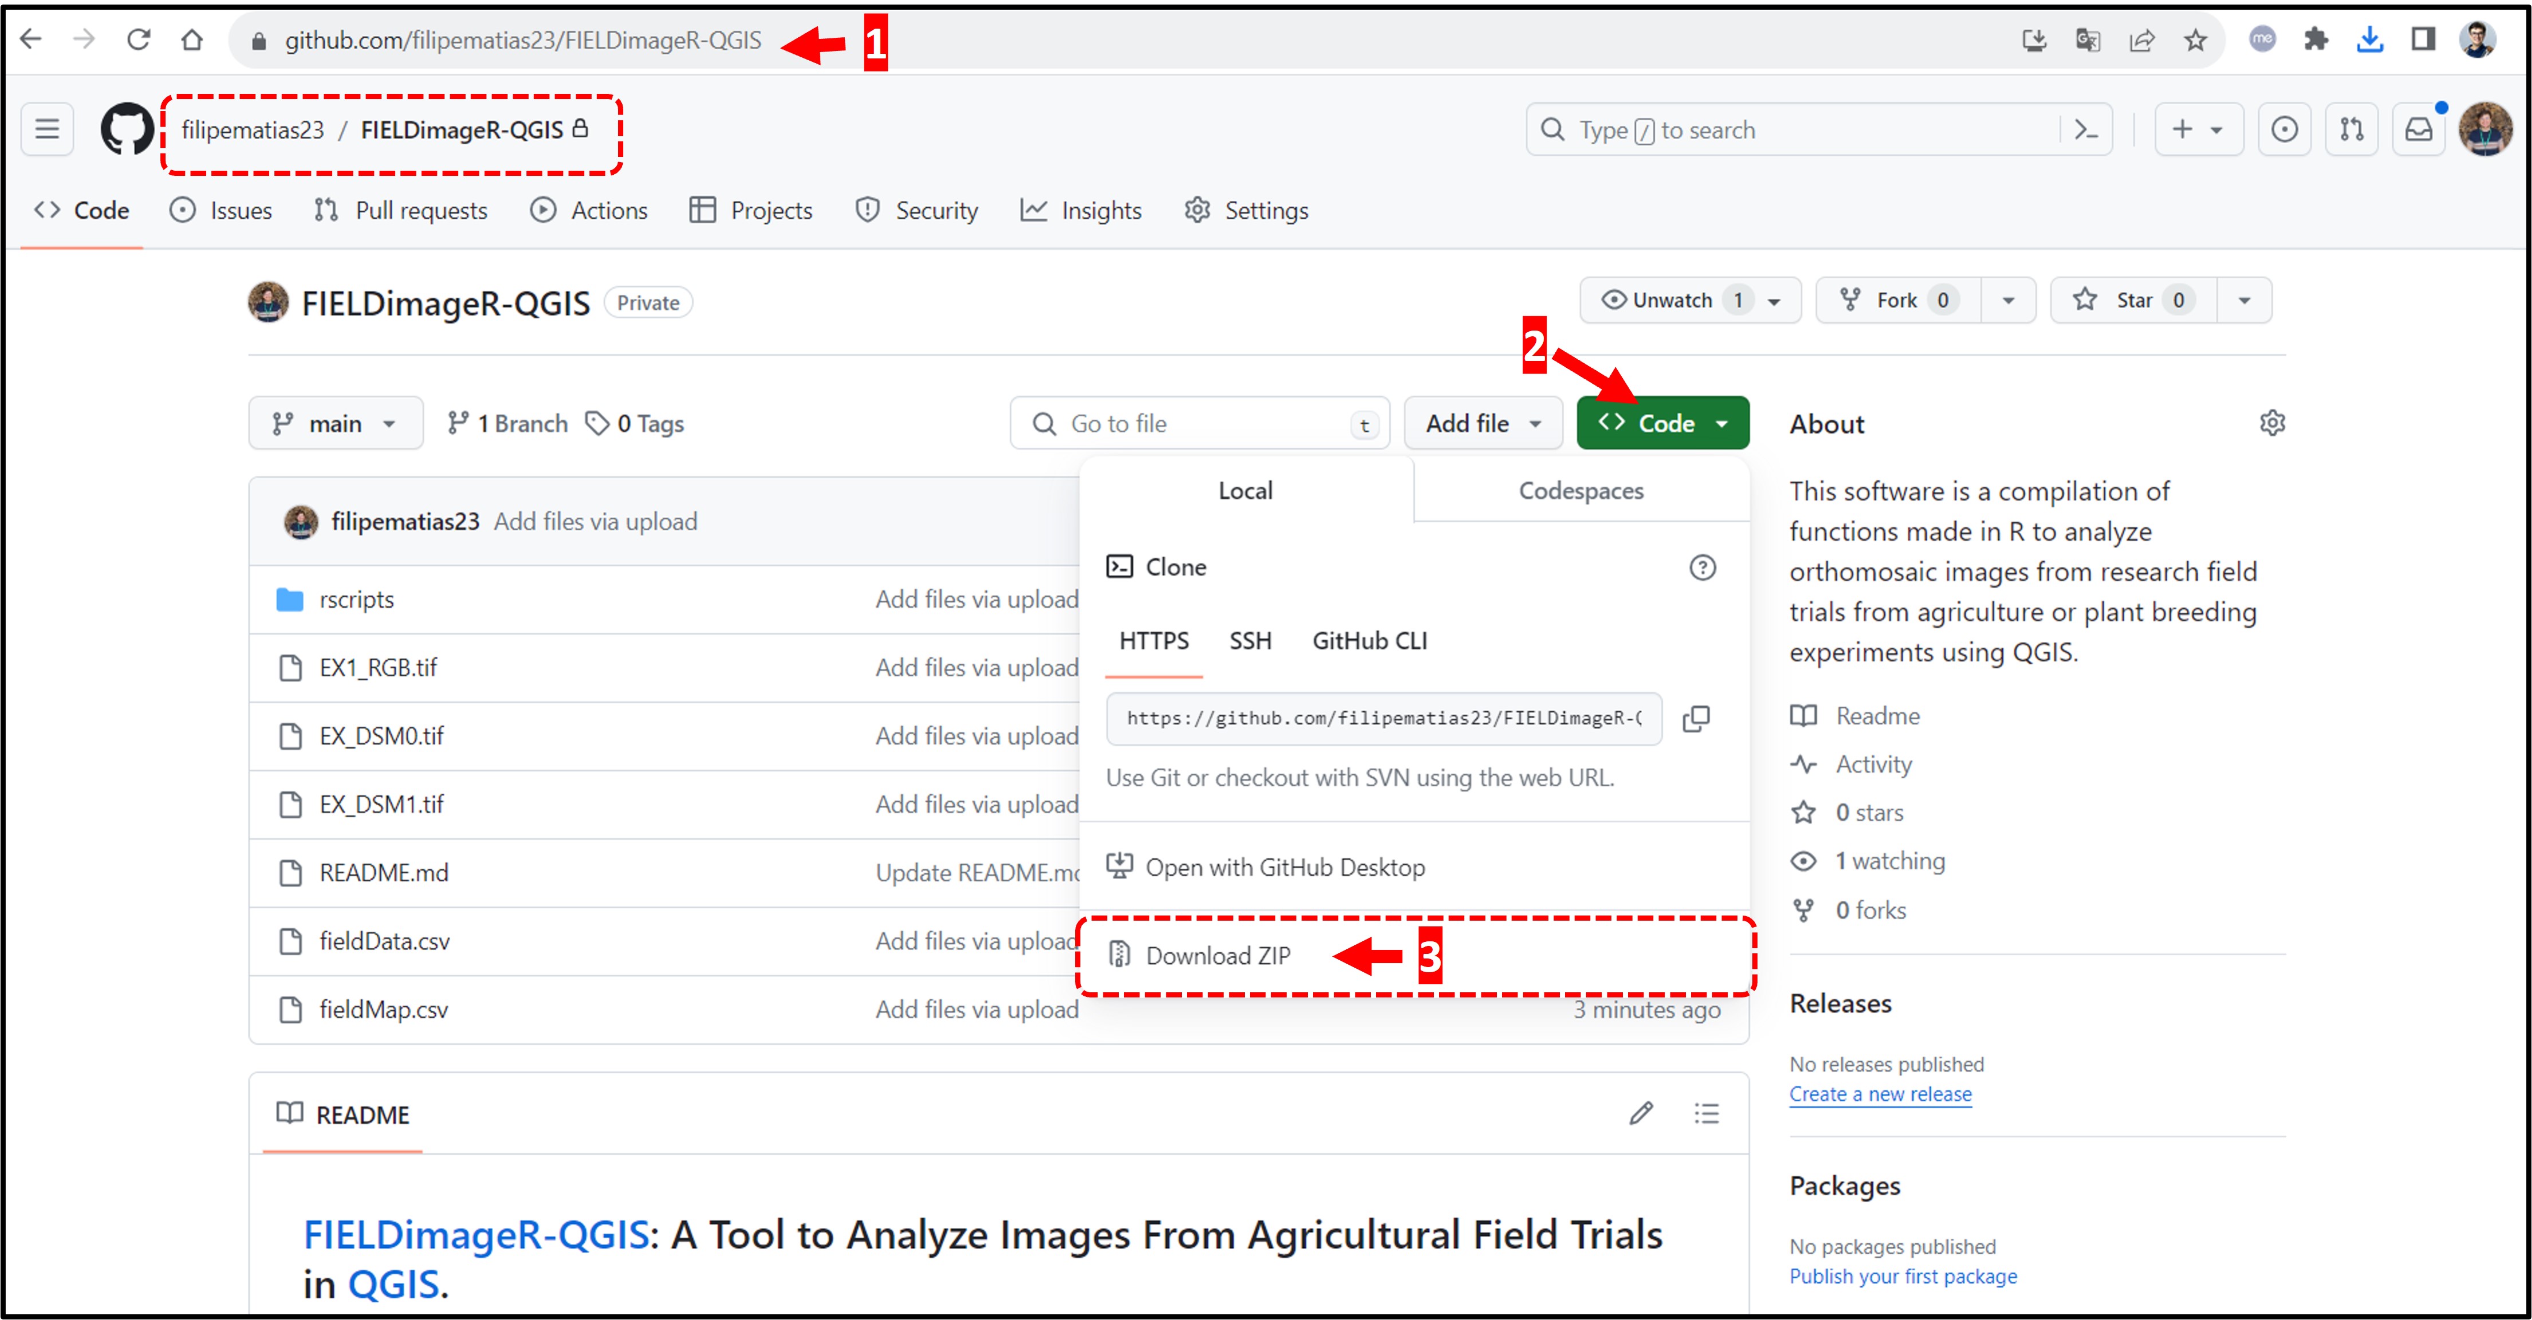Share this page via the share icon
Image resolution: width=2532 pixels, height=1320 pixels.
click(2142, 40)
